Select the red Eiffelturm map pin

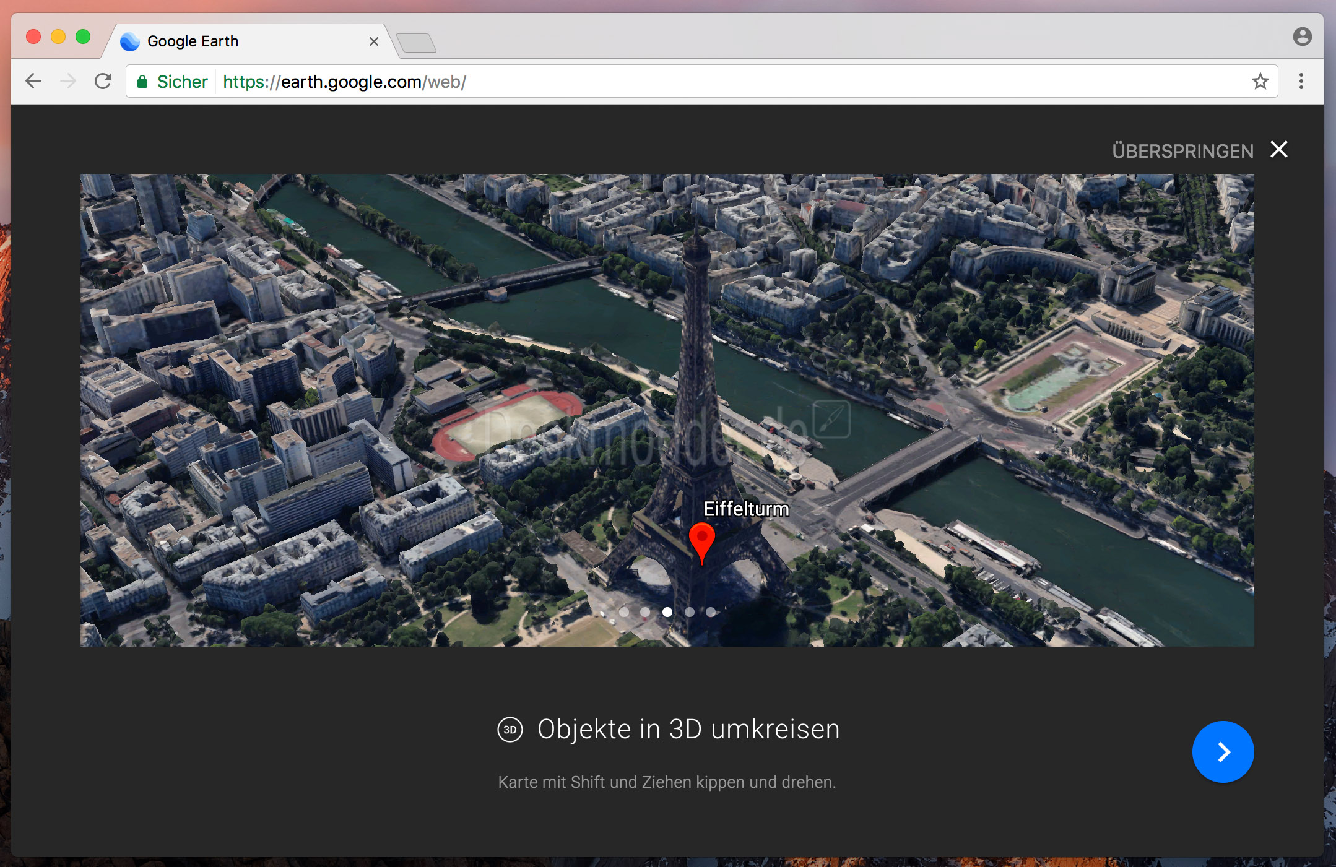701,543
